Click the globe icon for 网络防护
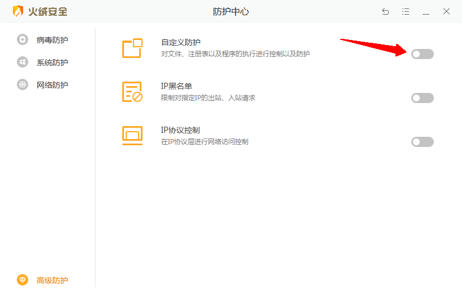Image resolution: width=462 pixels, height=304 pixels. pos(23,85)
